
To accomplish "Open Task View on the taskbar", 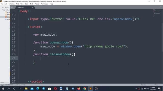I will pyautogui.click(x=20, y=89).
